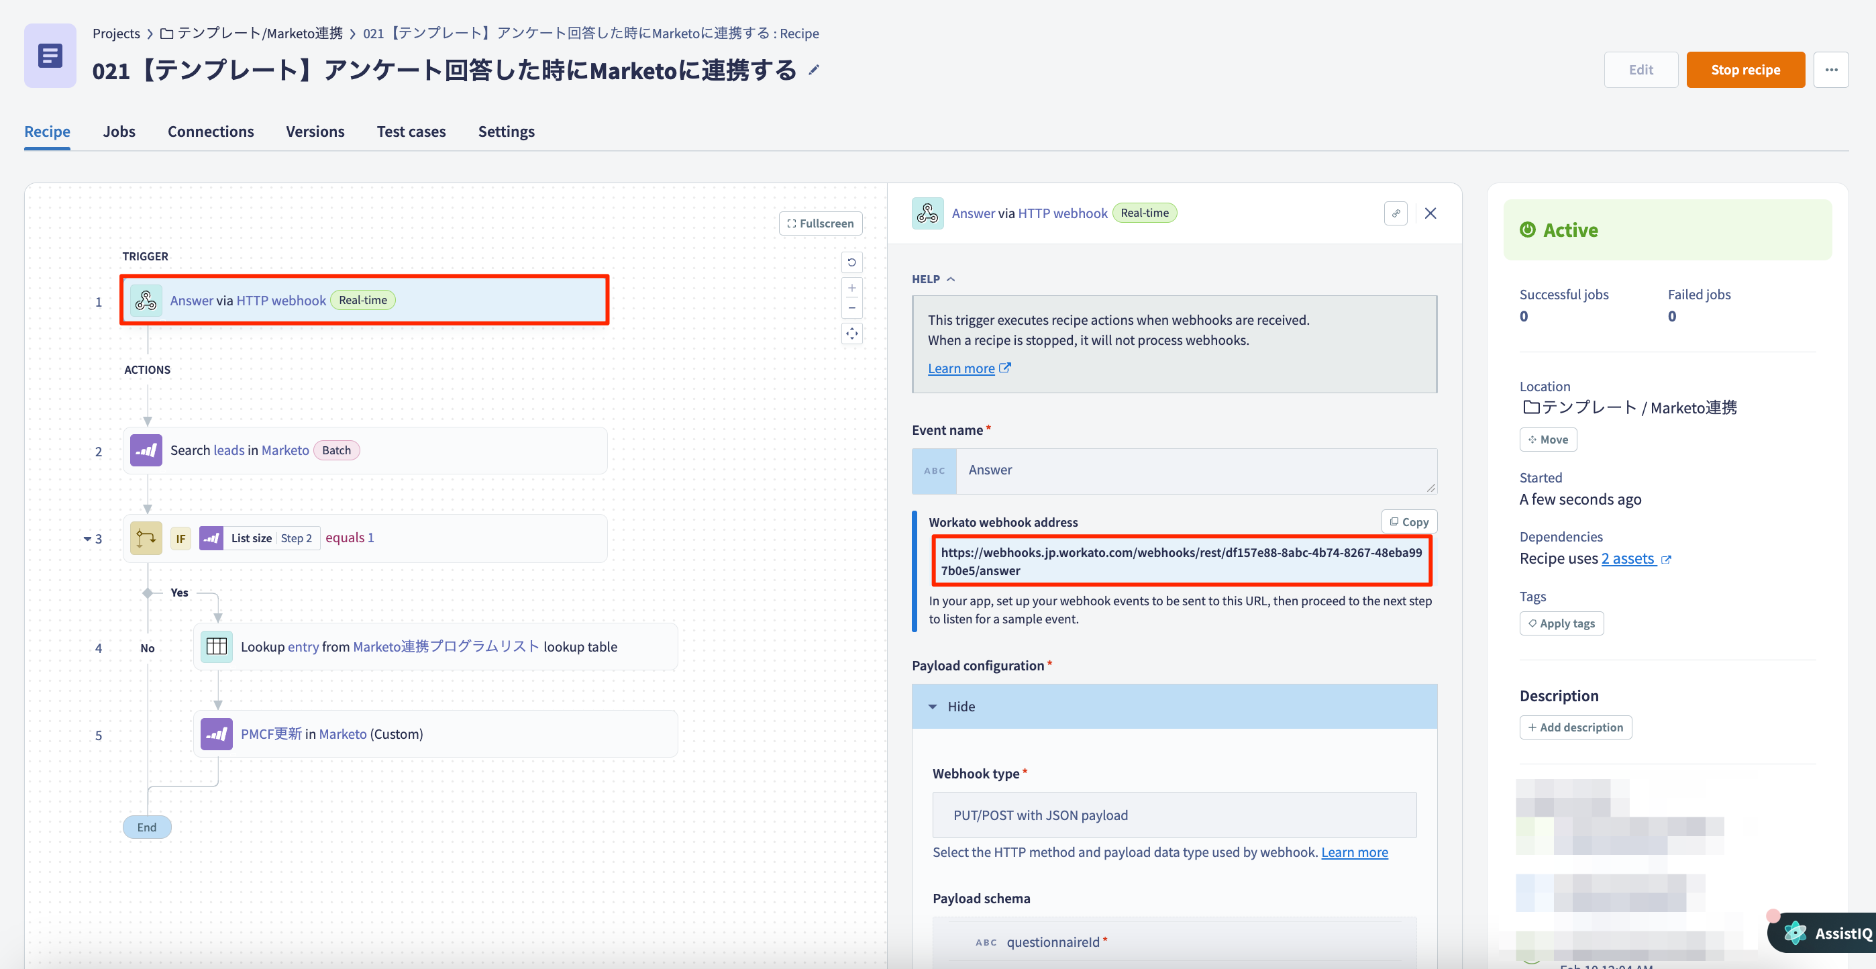1876x969 pixels.
Task: Click the Move location button
Action: [x=1547, y=440]
